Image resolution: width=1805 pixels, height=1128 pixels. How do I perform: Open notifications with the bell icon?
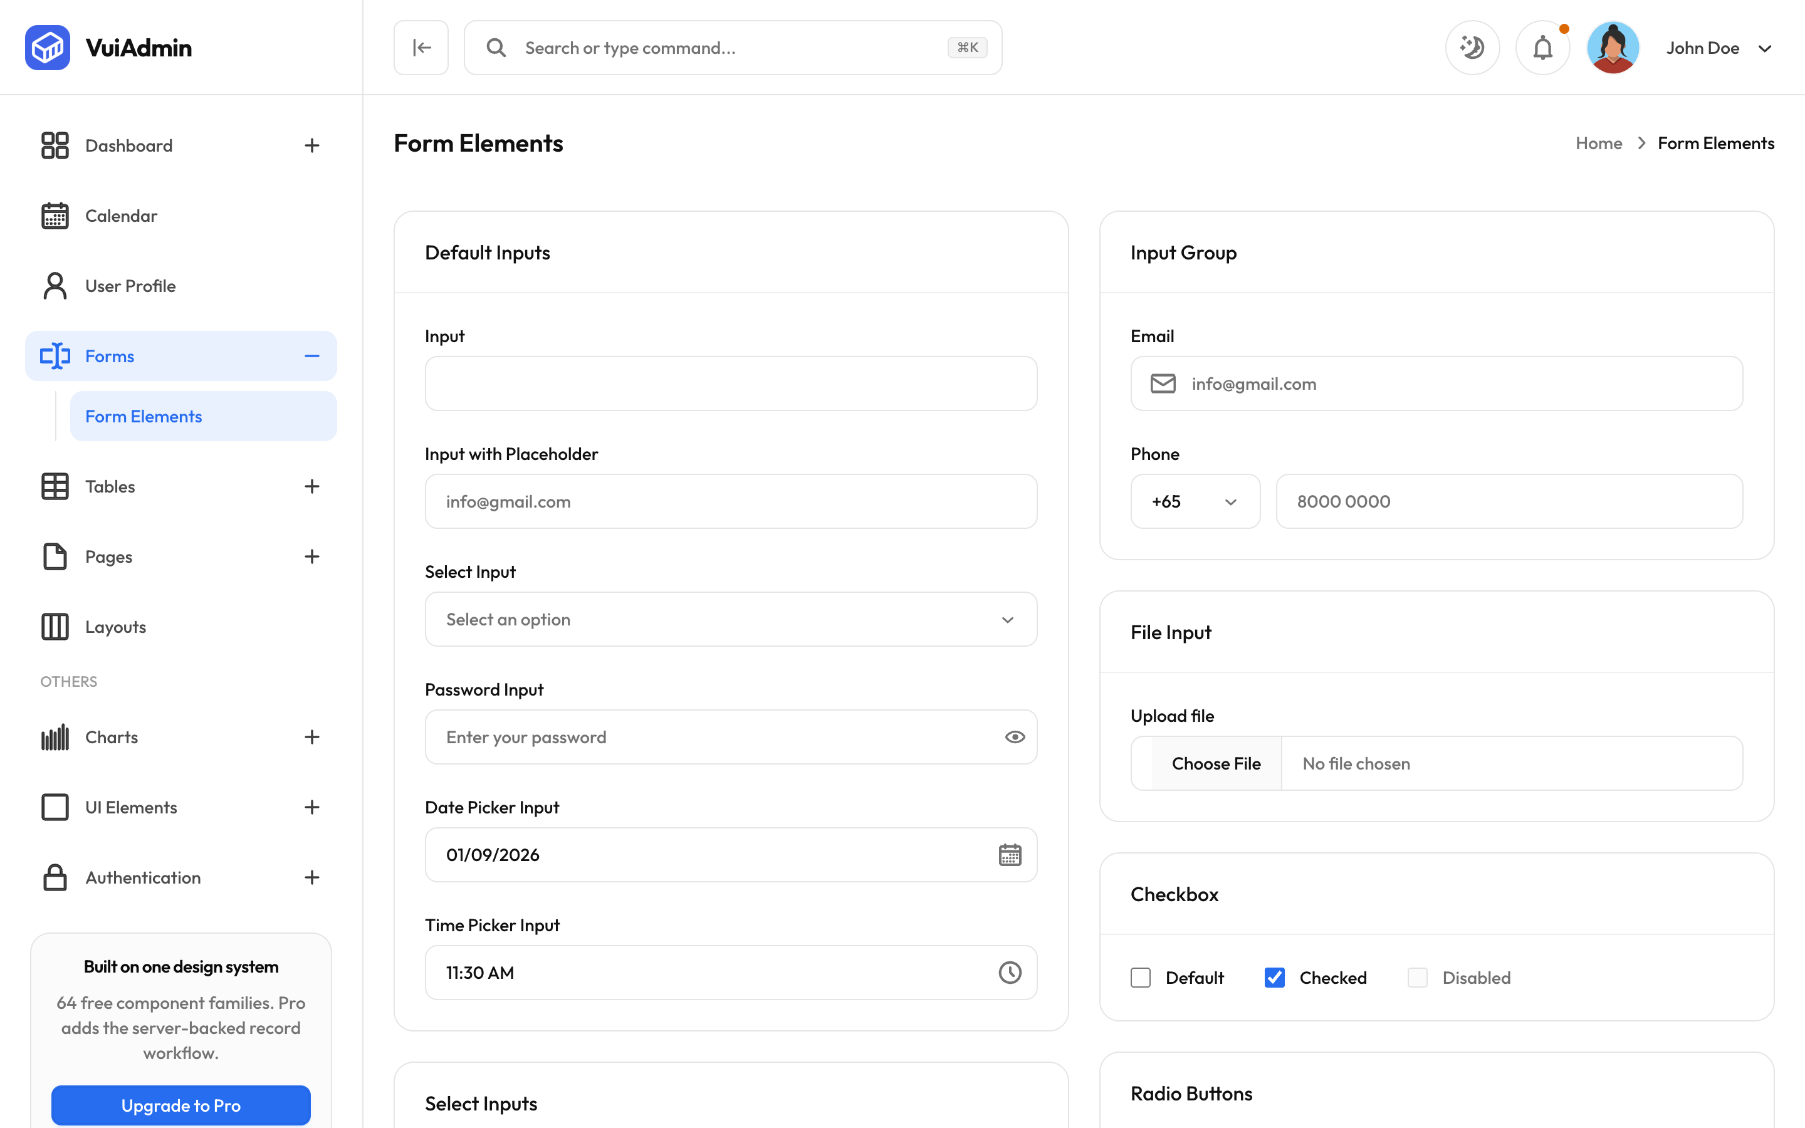(x=1542, y=48)
